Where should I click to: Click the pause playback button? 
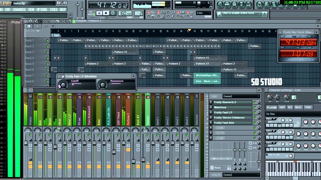pos(99,13)
